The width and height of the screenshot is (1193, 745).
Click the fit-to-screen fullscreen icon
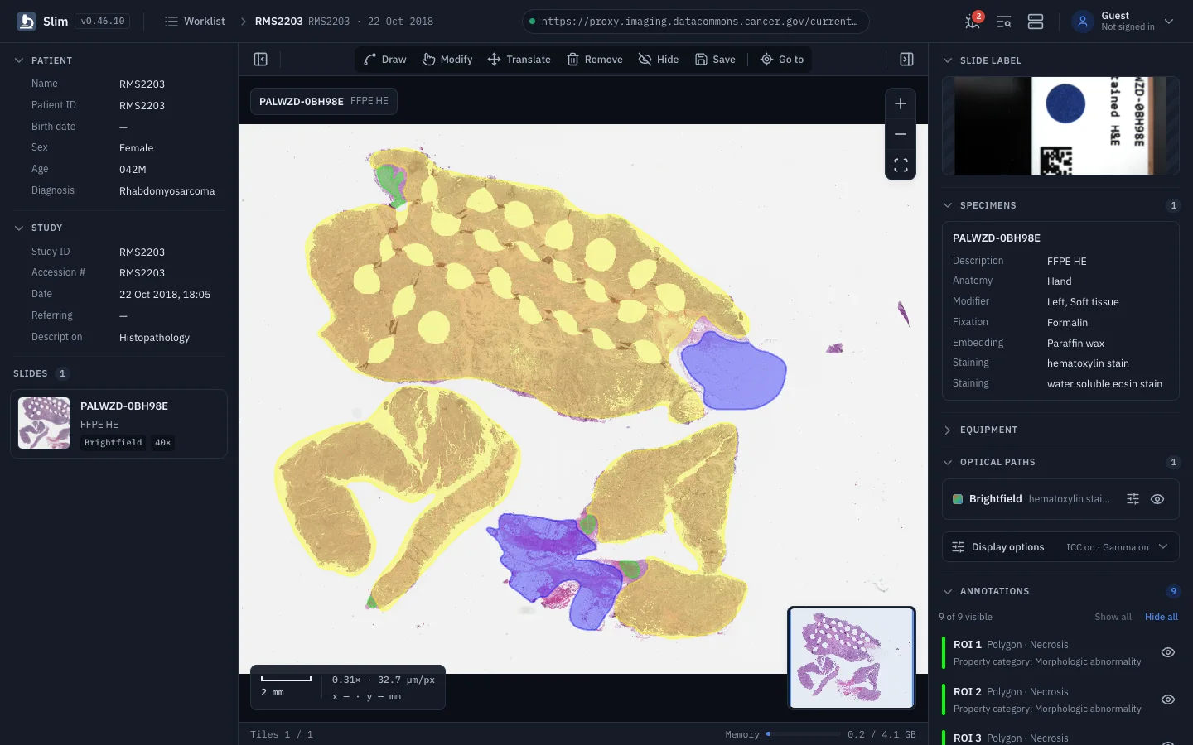coord(901,165)
